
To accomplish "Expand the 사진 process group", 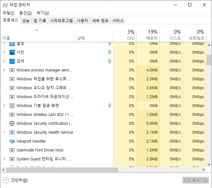I will [4, 52].
